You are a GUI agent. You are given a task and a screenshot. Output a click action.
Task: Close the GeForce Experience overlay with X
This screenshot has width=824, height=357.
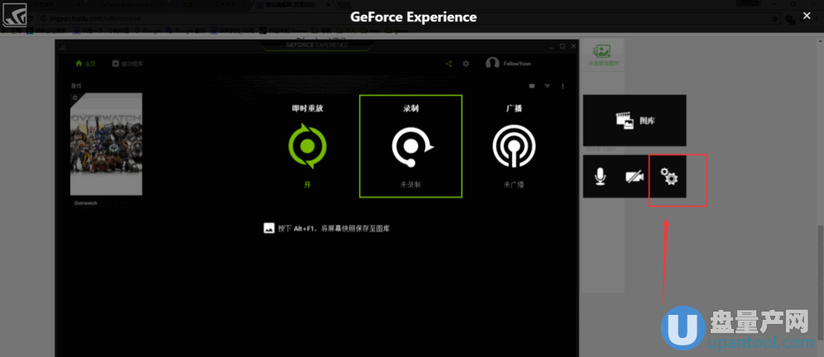tap(807, 16)
